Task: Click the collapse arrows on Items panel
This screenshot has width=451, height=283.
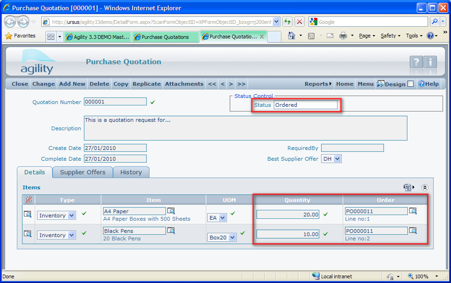Action: pyautogui.click(x=425, y=187)
